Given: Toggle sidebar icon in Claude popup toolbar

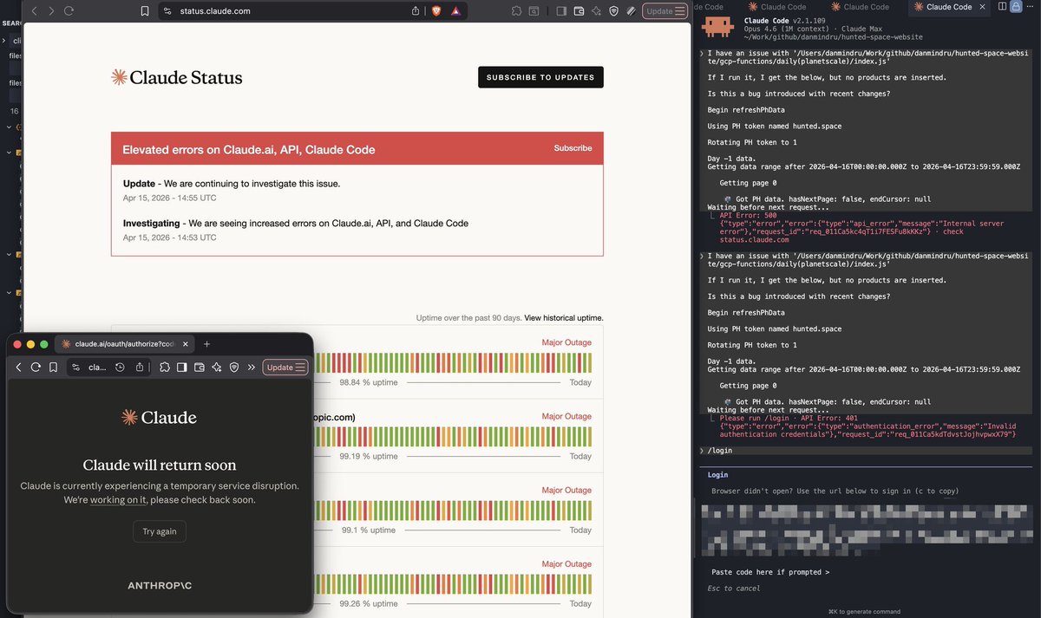Looking at the screenshot, I should click(182, 368).
